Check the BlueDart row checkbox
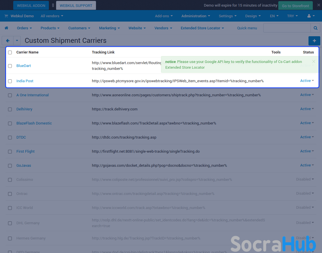Screen dimensions: 322x253 [10, 66]
